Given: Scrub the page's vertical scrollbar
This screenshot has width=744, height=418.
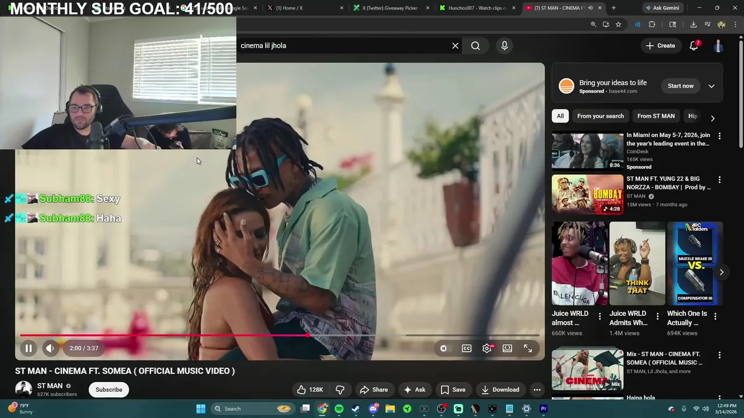Looking at the screenshot, I should [741, 93].
